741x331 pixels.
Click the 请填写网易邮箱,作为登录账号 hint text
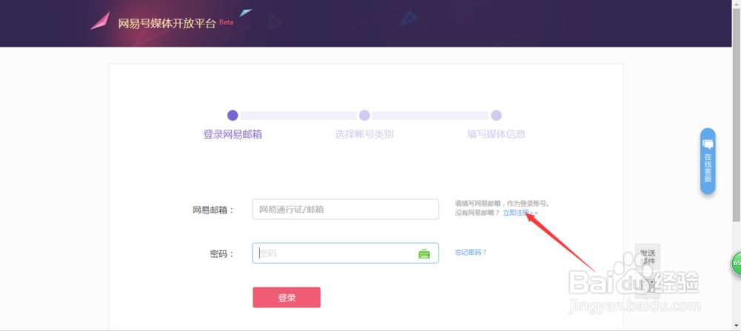[502, 204]
